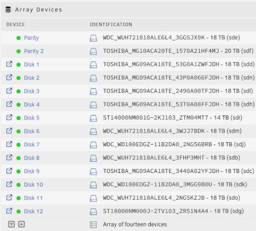
Task: Click the browse icon beside Disk 9
Action: pyautogui.click(x=9, y=171)
